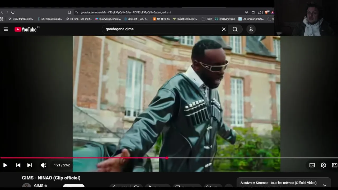The image size is (338, 190).
Task: Skip to the next video
Action: point(30,165)
